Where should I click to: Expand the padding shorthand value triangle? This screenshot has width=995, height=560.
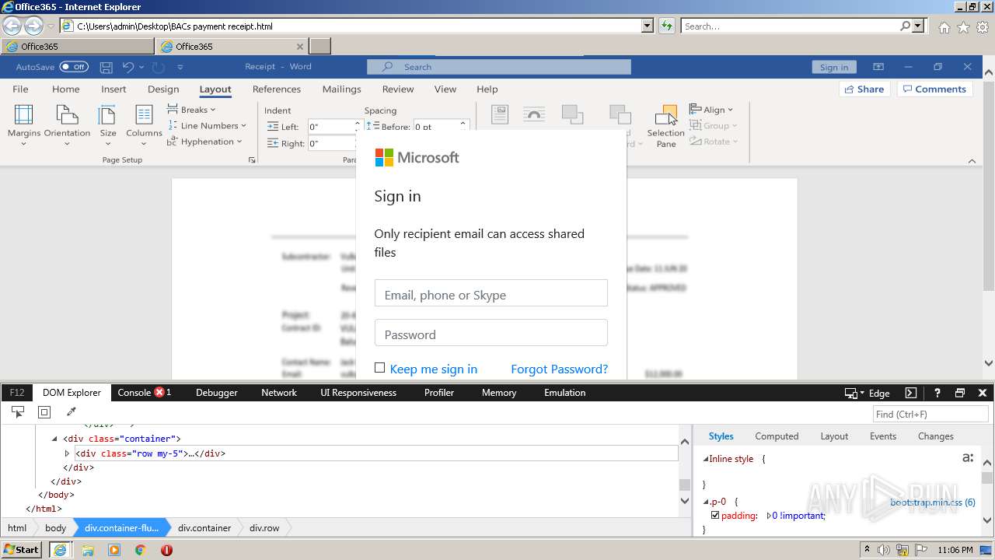click(x=770, y=516)
